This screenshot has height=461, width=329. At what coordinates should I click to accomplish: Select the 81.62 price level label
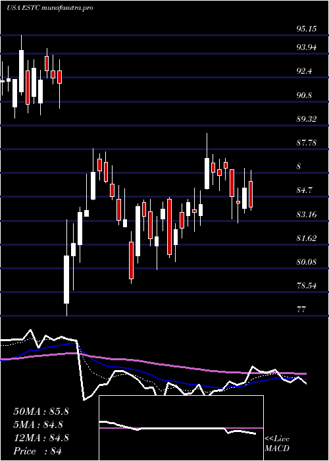(x=307, y=238)
